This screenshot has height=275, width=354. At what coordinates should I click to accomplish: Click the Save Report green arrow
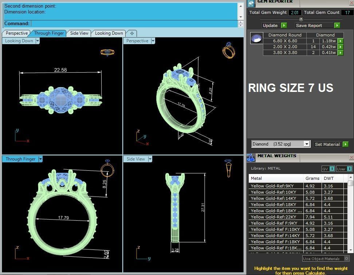tap(337, 25)
